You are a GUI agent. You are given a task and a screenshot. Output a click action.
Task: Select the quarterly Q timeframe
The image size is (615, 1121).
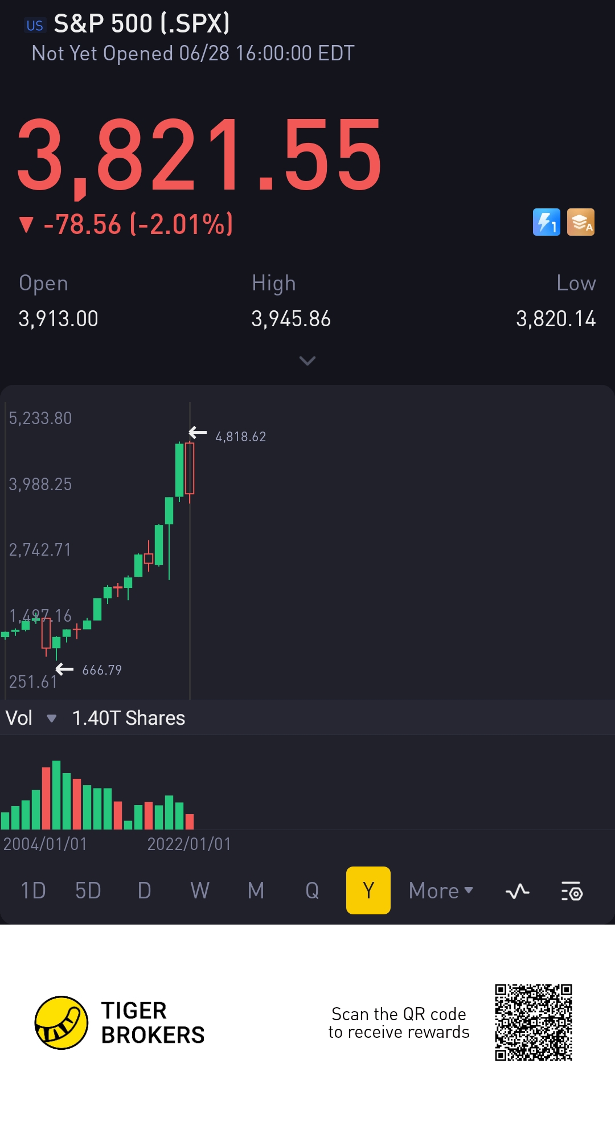point(312,891)
